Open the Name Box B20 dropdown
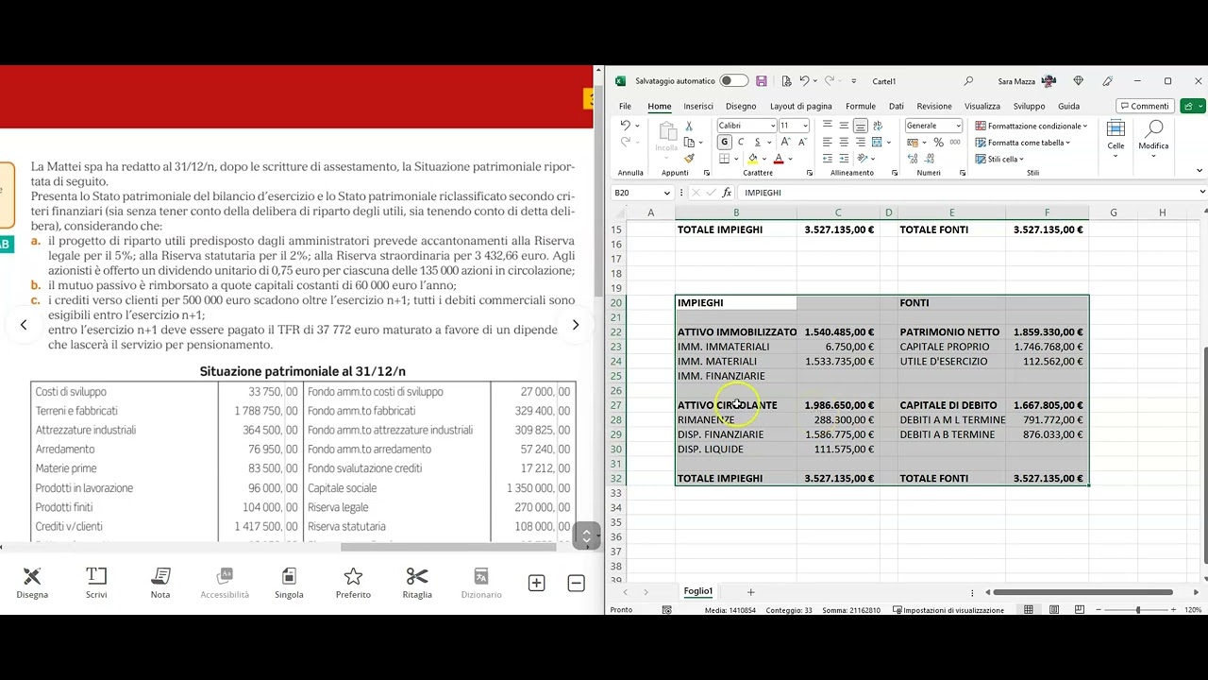 coord(667,193)
